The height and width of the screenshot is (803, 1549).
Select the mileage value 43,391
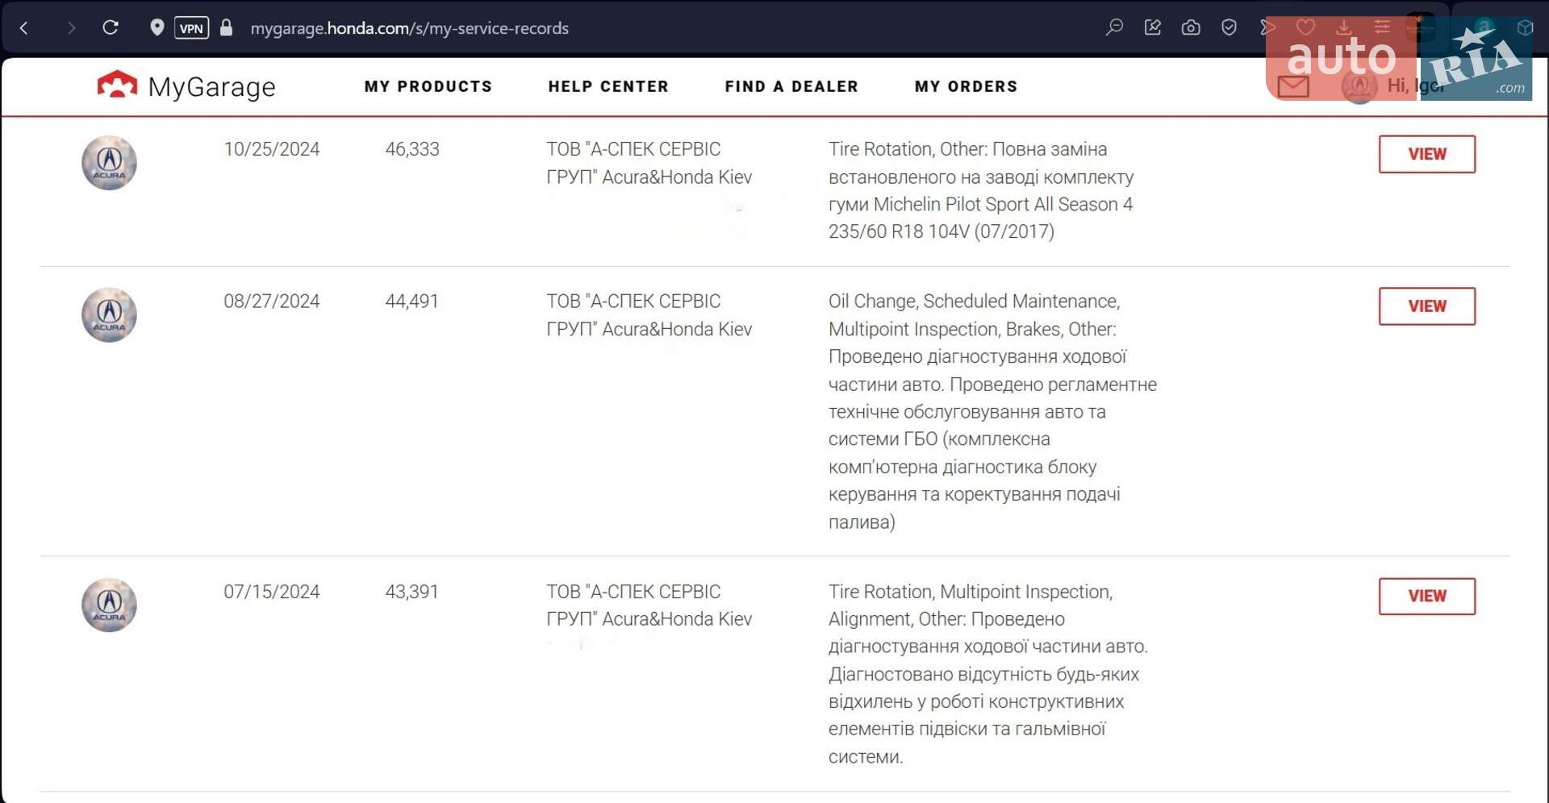pyautogui.click(x=412, y=592)
